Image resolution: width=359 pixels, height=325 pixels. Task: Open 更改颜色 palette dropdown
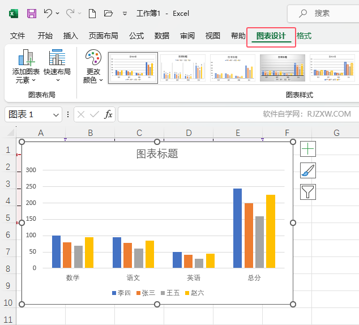93,66
